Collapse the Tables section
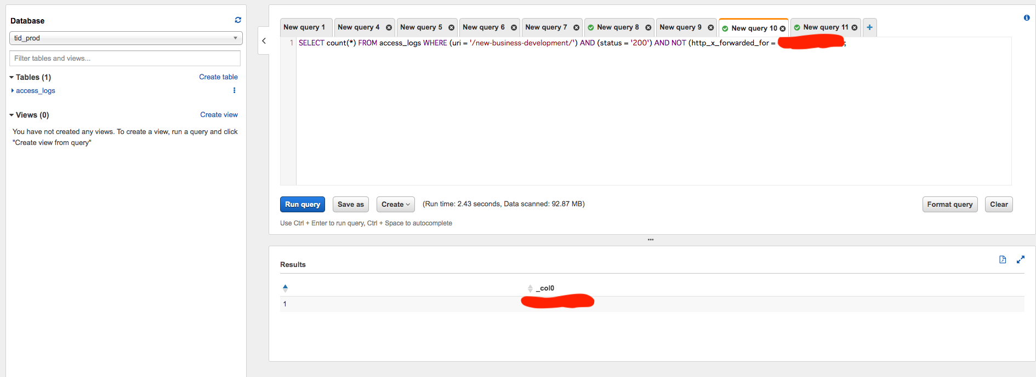 12,78
